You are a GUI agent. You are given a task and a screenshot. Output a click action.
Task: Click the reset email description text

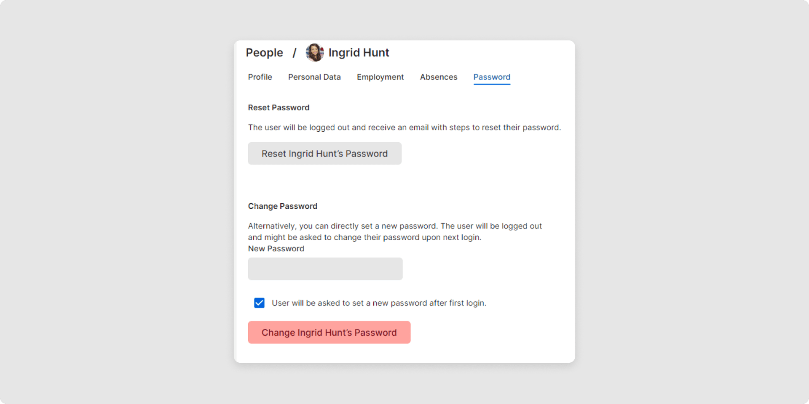(404, 128)
